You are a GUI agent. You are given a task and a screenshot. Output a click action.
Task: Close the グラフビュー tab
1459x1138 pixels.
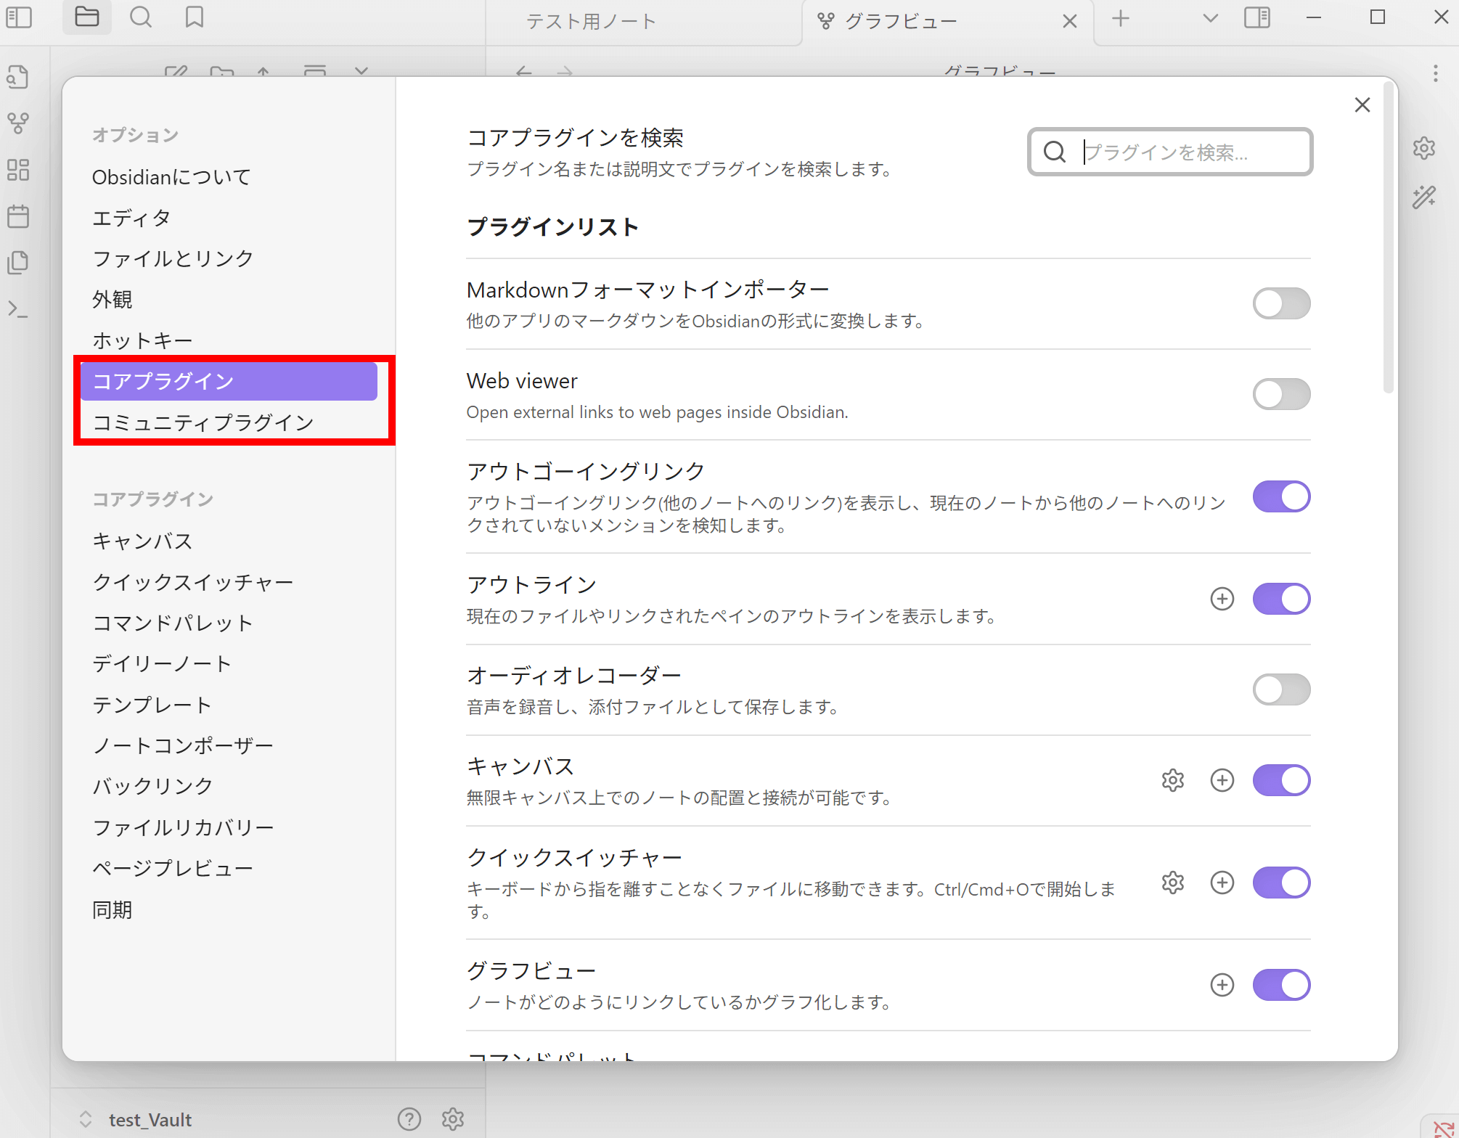point(1069,21)
